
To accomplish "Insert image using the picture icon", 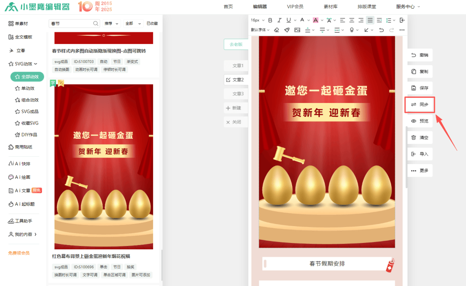I will pos(297,30).
